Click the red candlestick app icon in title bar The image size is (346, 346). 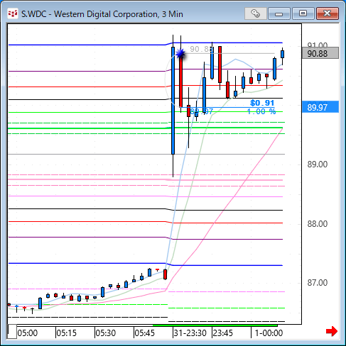coord(13,13)
